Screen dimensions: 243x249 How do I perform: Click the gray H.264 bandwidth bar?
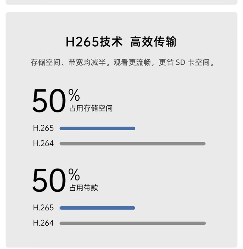(133, 223)
